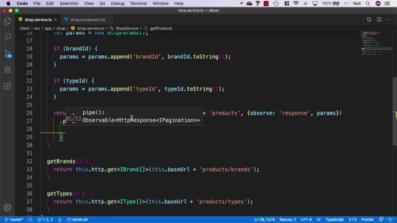The width and height of the screenshot is (397, 223).
Task: Change end of line sequence LF
Action: pyautogui.click(x=318, y=219)
